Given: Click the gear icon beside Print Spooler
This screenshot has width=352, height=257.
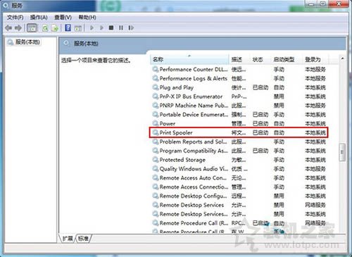Looking at the screenshot, I should coord(156,132).
